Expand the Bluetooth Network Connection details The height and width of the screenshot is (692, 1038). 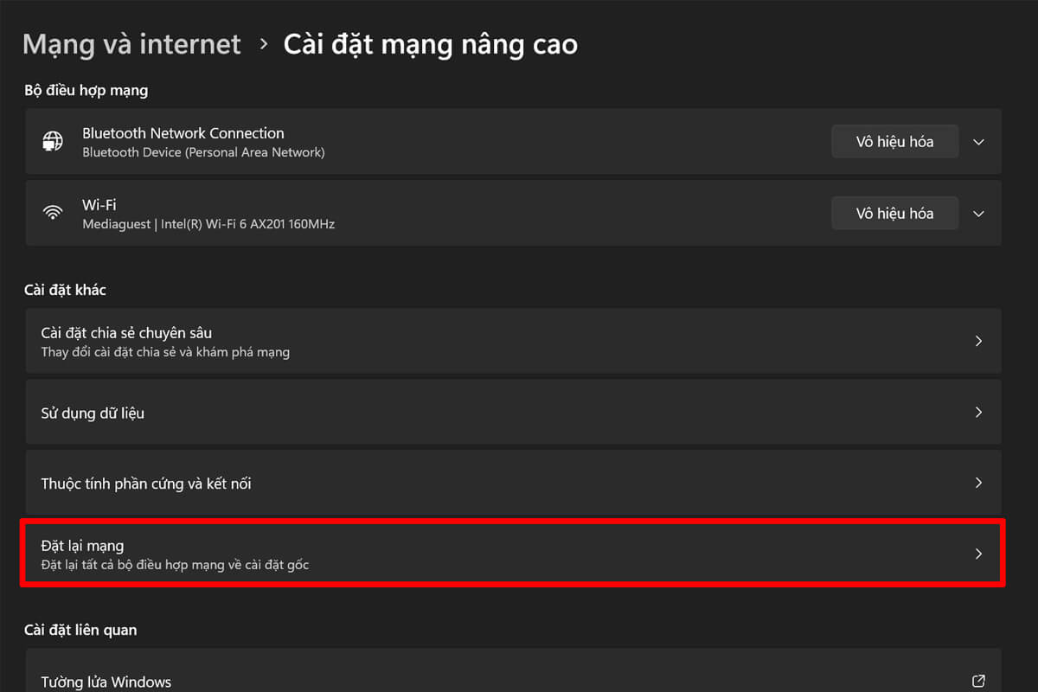click(978, 141)
